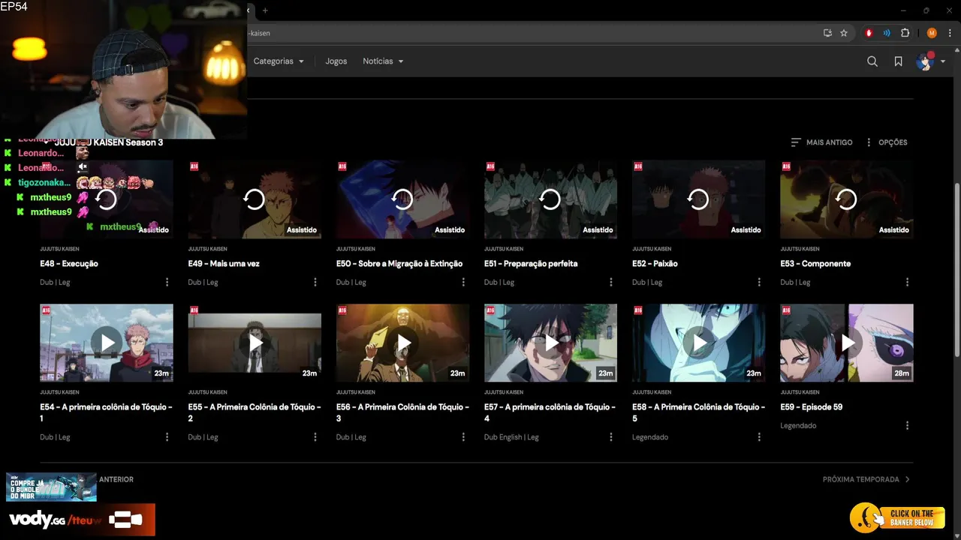Open the MAIS ANTIGO sort control

pyautogui.click(x=821, y=142)
